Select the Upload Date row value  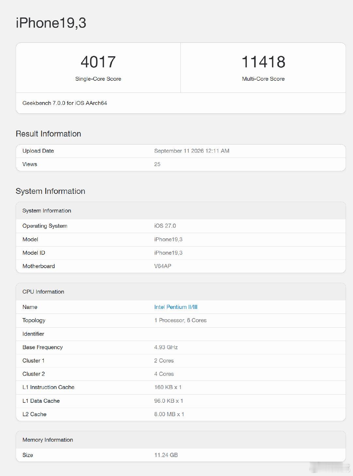point(192,151)
